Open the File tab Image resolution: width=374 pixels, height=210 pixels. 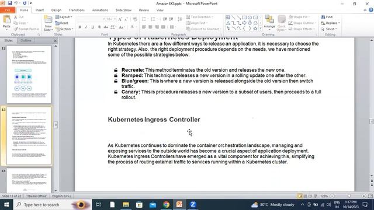coord(8,10)
